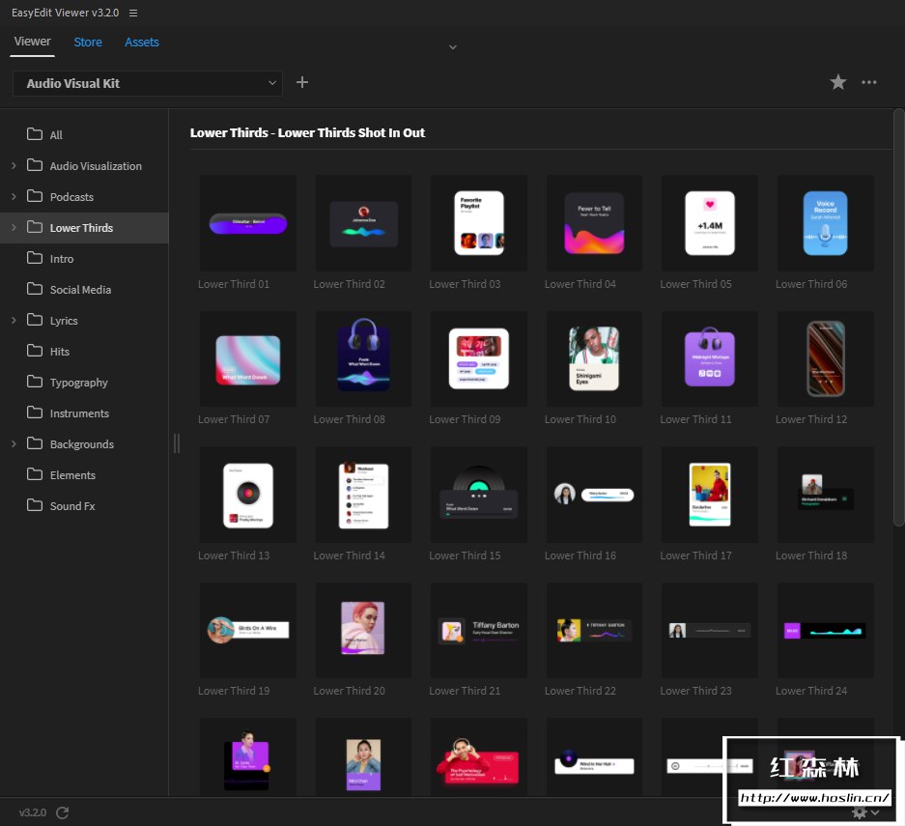Select the Lower Third 01 thumbnail
This screenshot has width=905, height=826.
pos(247,223)
